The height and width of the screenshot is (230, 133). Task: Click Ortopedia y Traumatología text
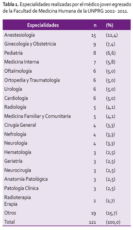(x=32, y=80)
